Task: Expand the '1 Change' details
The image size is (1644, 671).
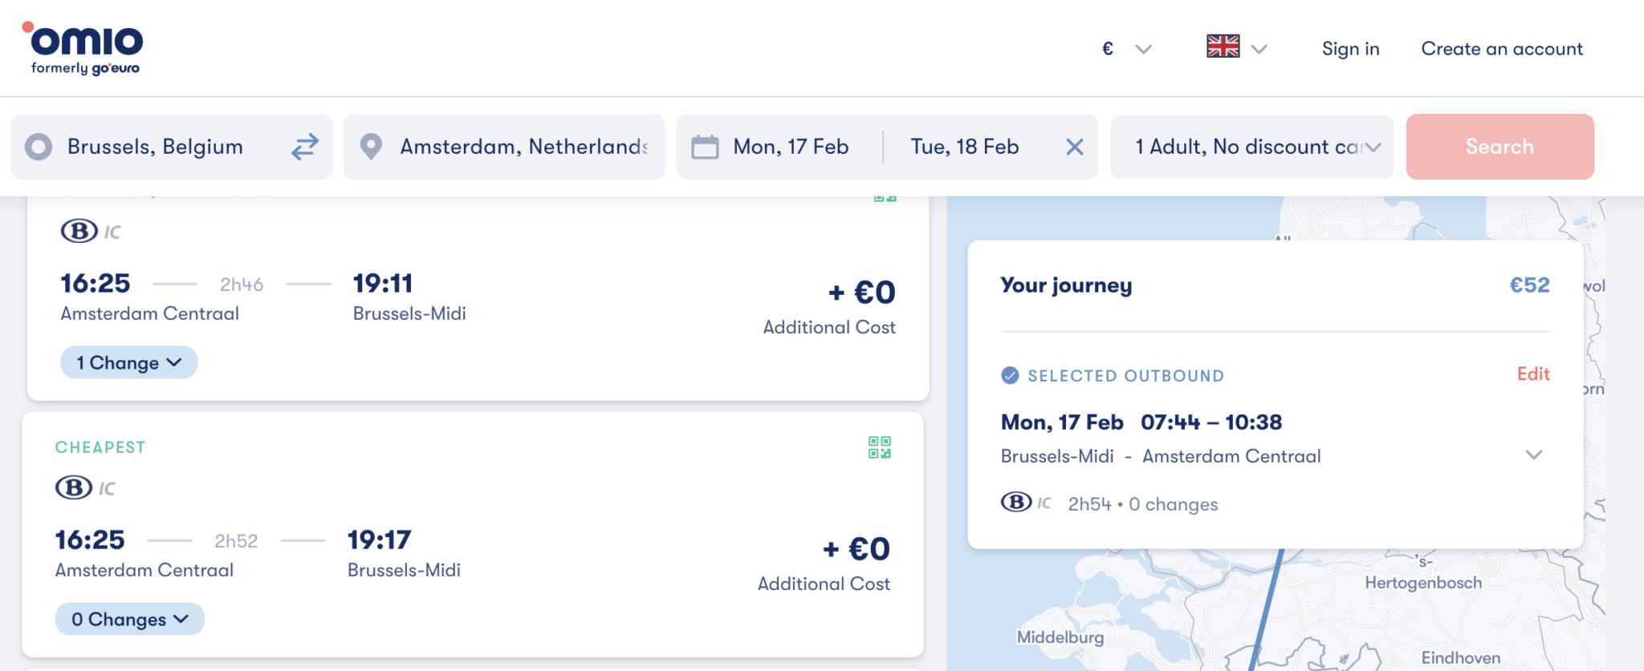Action: click(128, 362)
